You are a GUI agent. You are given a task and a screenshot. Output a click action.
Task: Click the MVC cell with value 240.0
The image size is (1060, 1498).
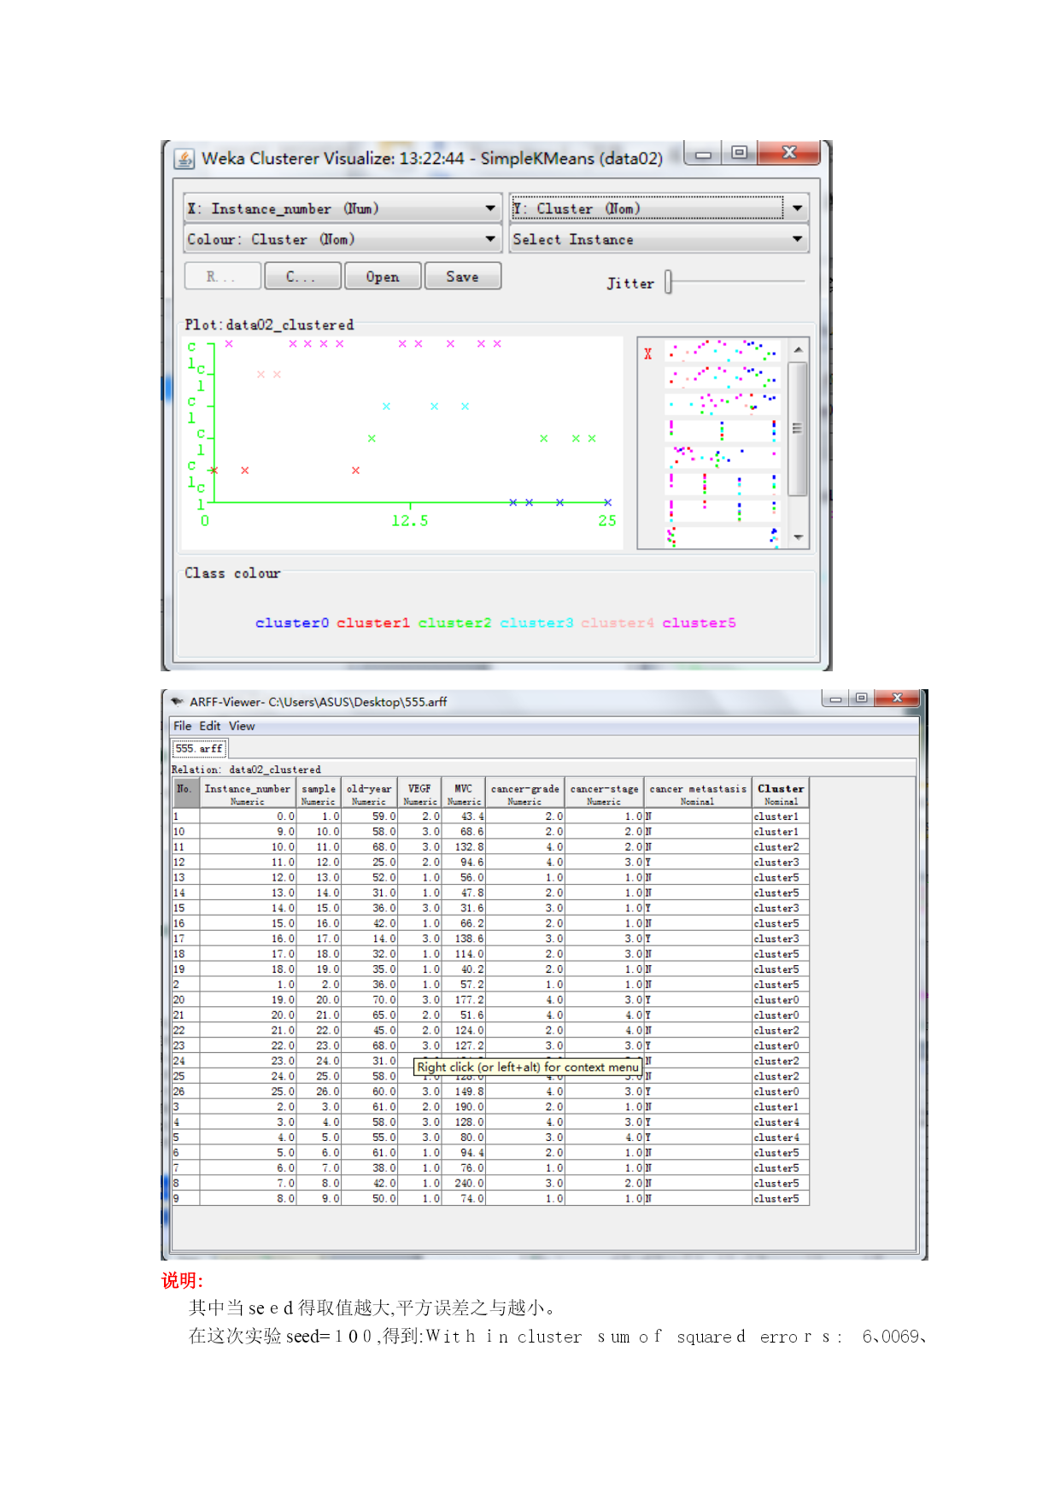[464, 1184]
